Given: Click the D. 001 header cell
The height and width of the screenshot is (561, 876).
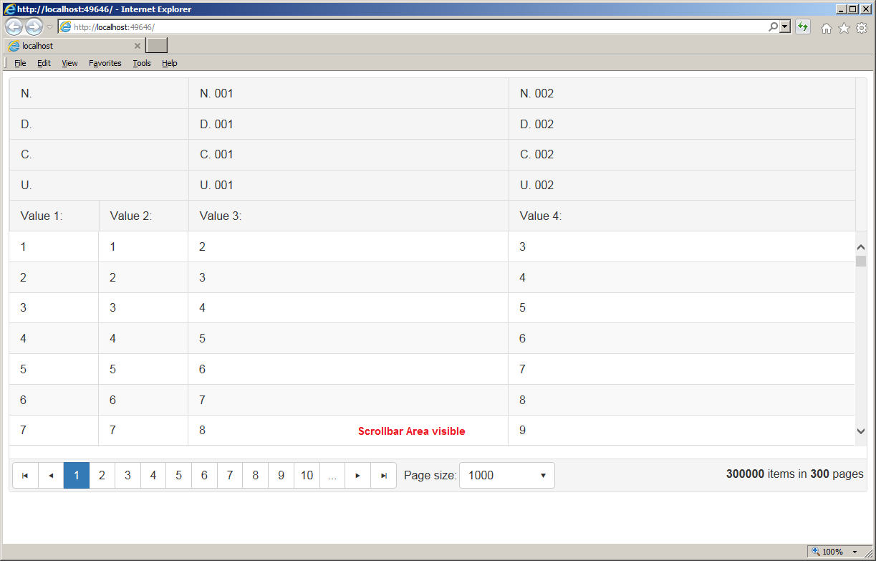Looking at the screenshot, I should (x=348, y=124).
